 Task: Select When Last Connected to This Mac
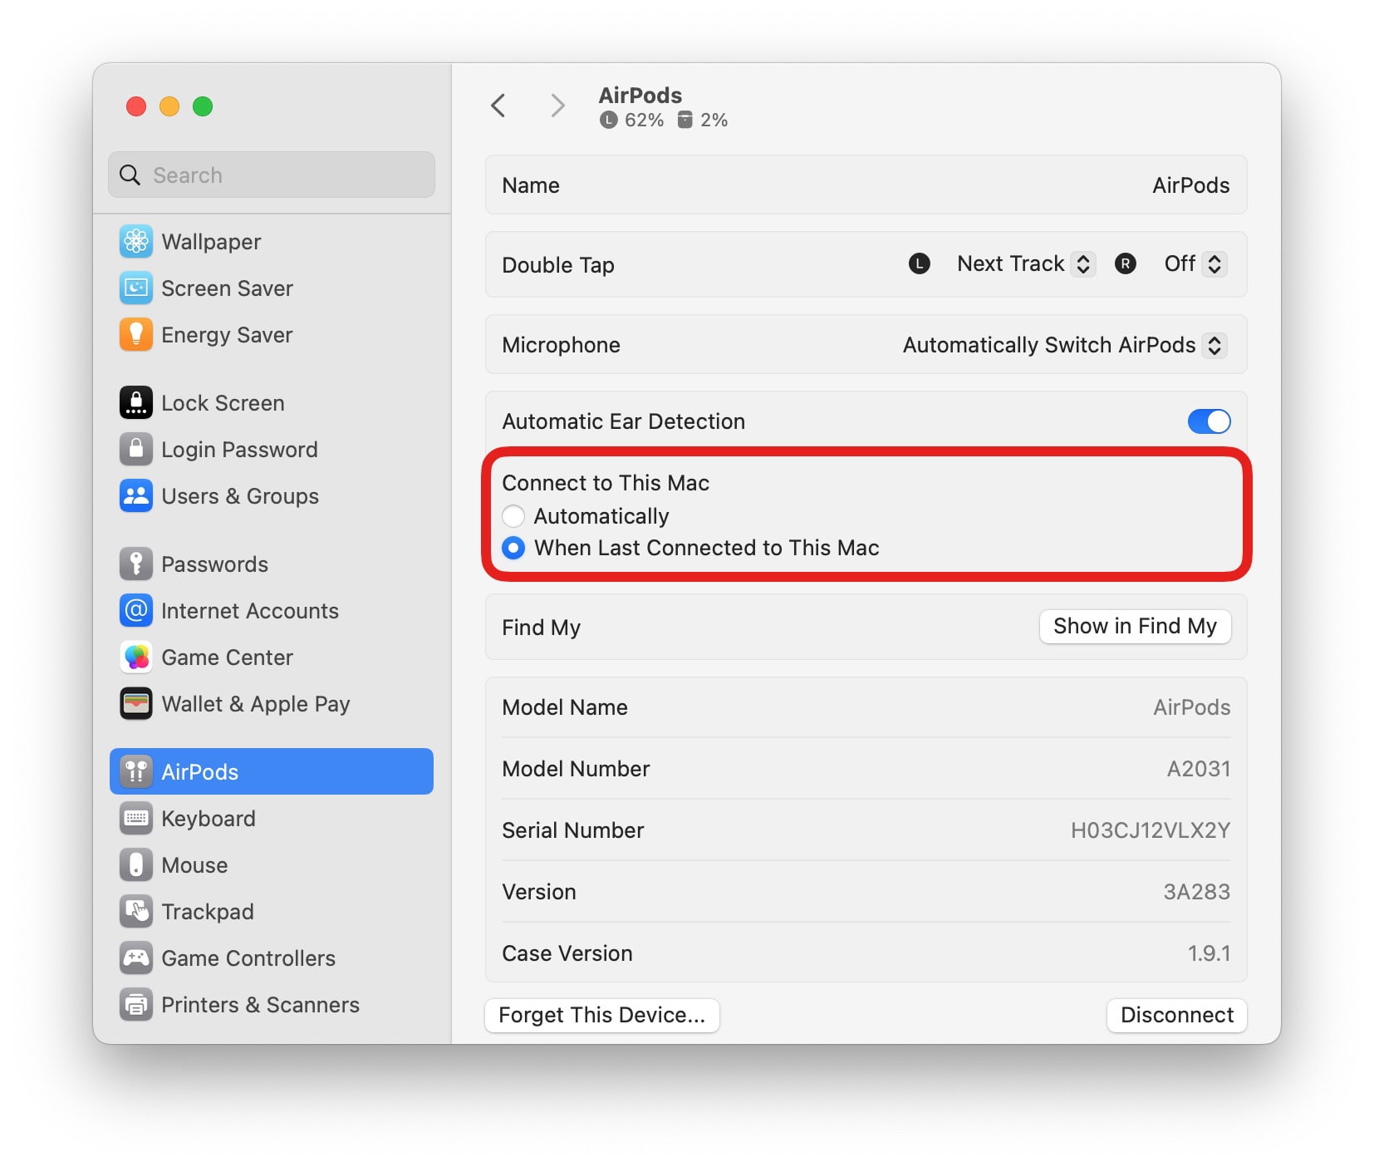coord(513,548)
